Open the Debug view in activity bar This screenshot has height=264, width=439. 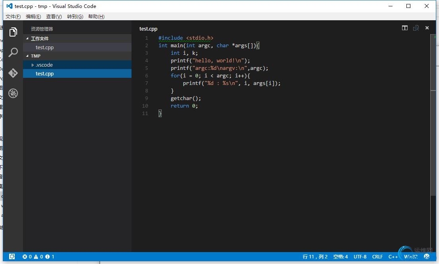coord(13,93)
